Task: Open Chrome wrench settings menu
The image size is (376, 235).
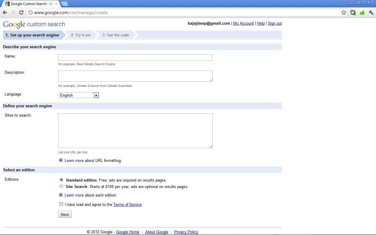Action: coord(371,12)
